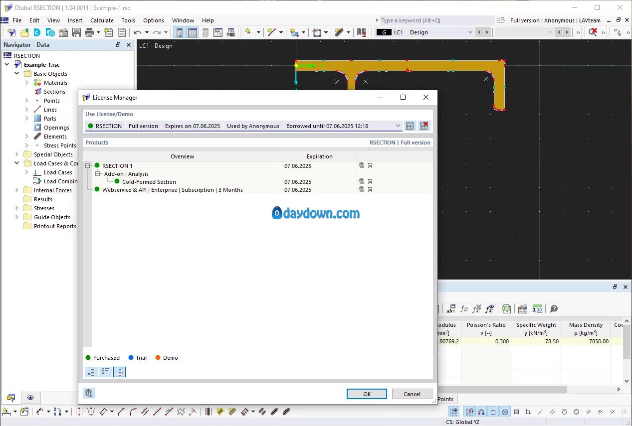Click the expand-all tree icon in License Manager
This screenshot has height=426, width=632.
click(91, 372)
